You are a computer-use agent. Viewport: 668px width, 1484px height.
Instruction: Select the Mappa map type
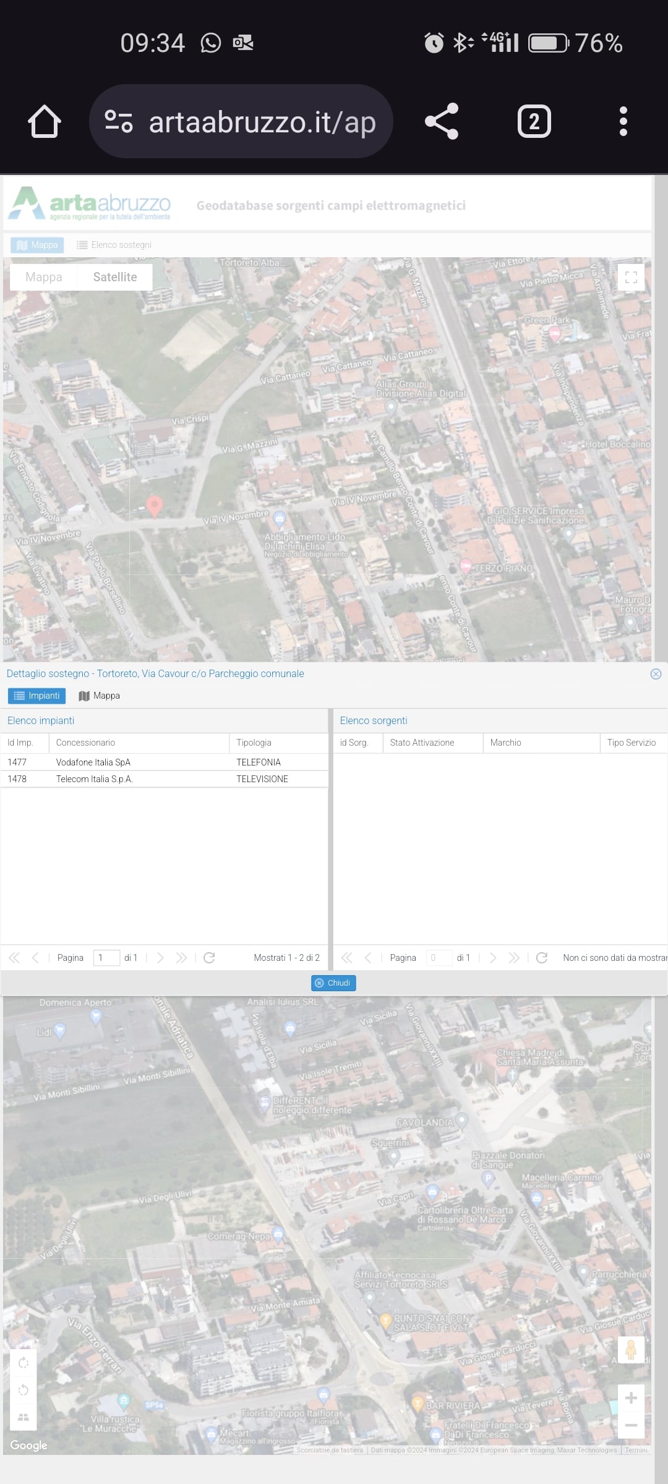[x=44, y=277]
